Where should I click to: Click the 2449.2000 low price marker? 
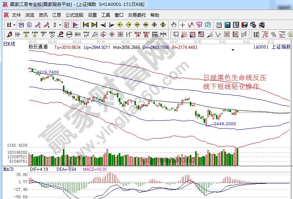click(224, 124)
